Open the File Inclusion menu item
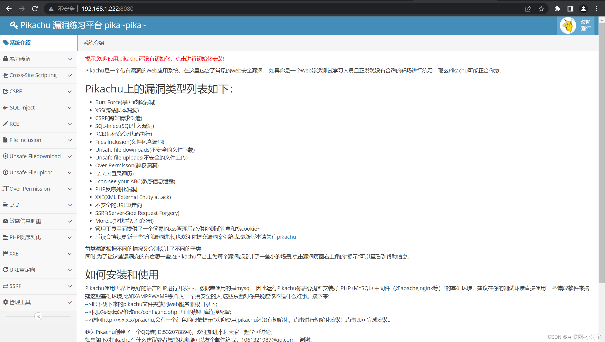 (x=25, y=140)
